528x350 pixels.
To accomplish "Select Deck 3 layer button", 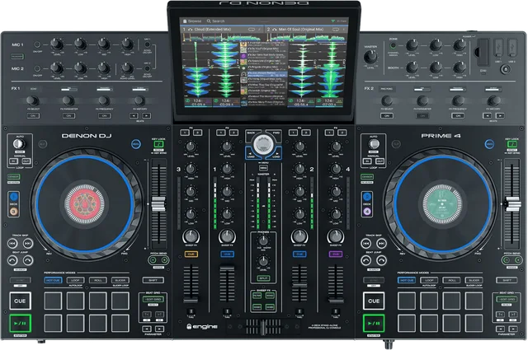I will 14,211.
